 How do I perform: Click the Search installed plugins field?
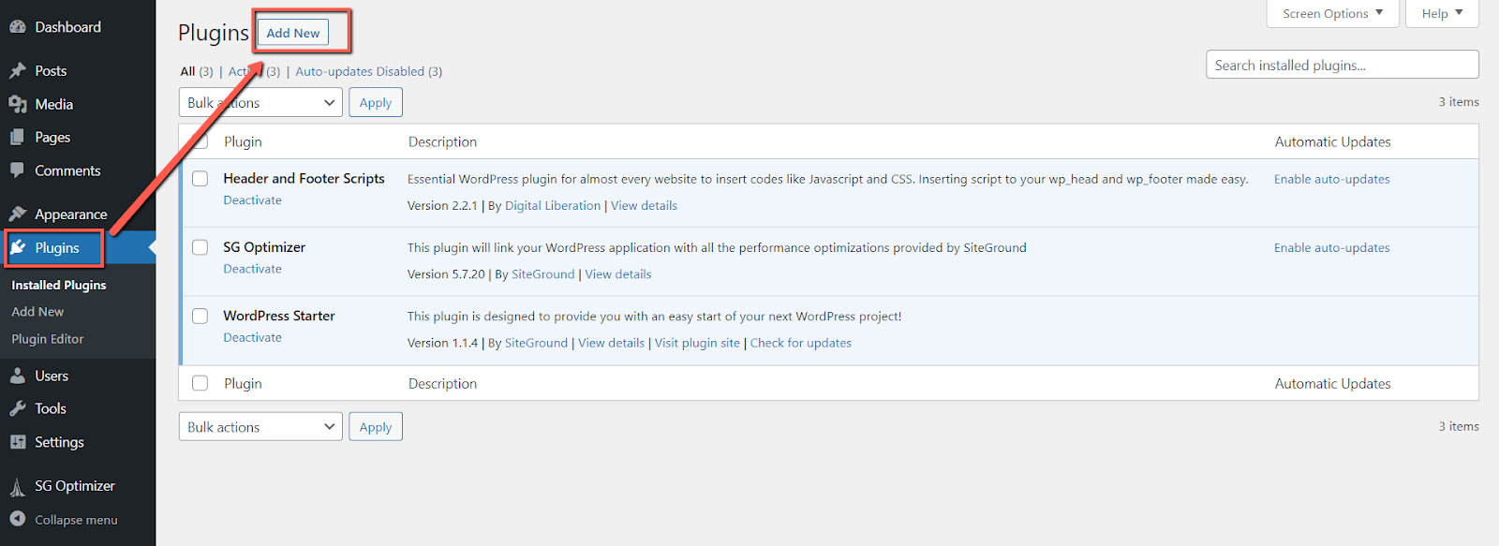[1343, 65]
